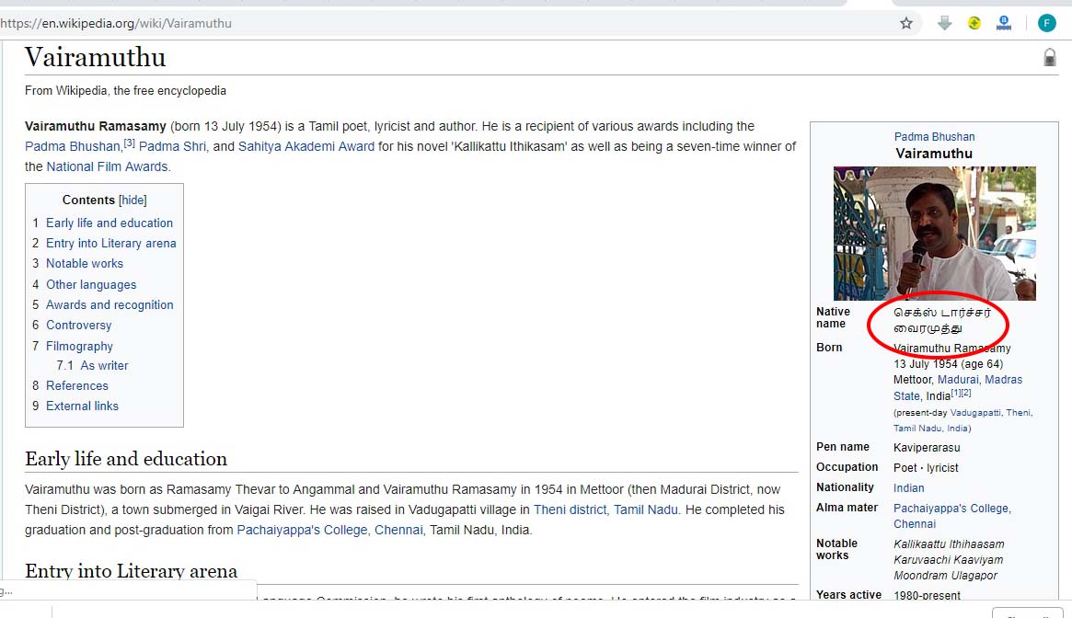This screenshot has height=618, width=1072.
Task: Open Pachaiyappa's College link in Early life paragraph
Action: (x=302, y=531)
